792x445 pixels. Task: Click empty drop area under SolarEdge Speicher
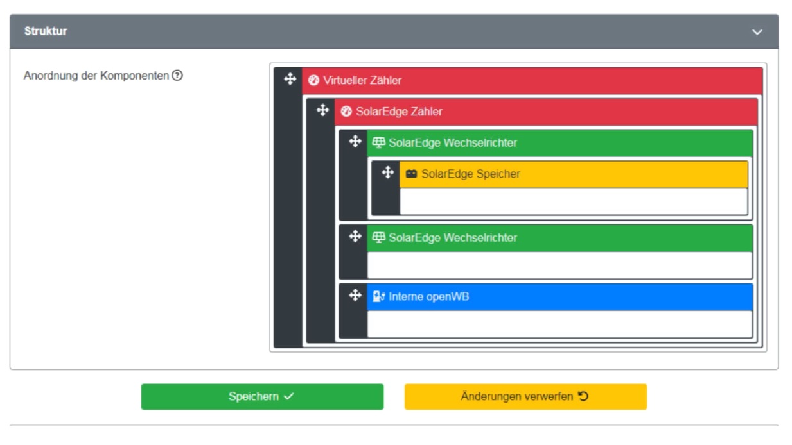click(574, 201)
